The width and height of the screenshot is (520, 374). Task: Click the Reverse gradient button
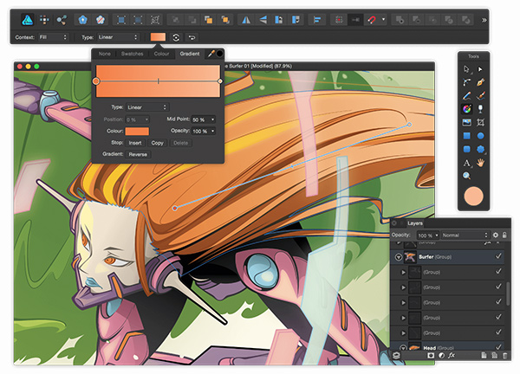pyautogui.click(x=138, y=153)
